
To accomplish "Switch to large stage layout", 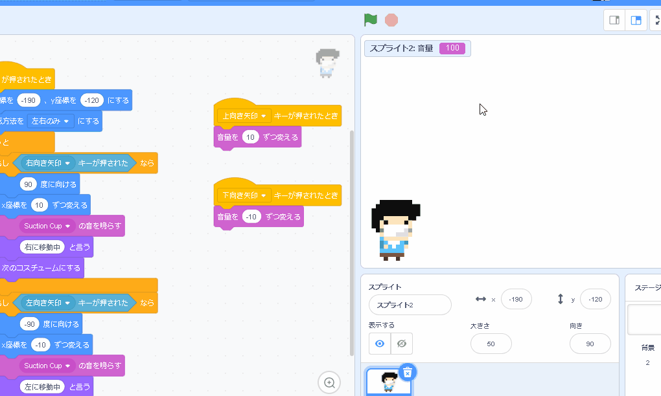I will (636, 20).
